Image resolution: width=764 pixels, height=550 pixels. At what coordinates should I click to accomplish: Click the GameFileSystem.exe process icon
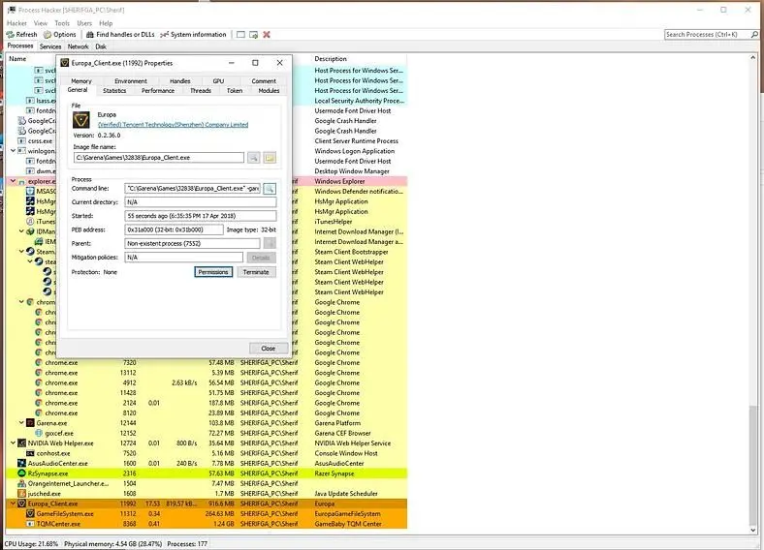(30, 513)
